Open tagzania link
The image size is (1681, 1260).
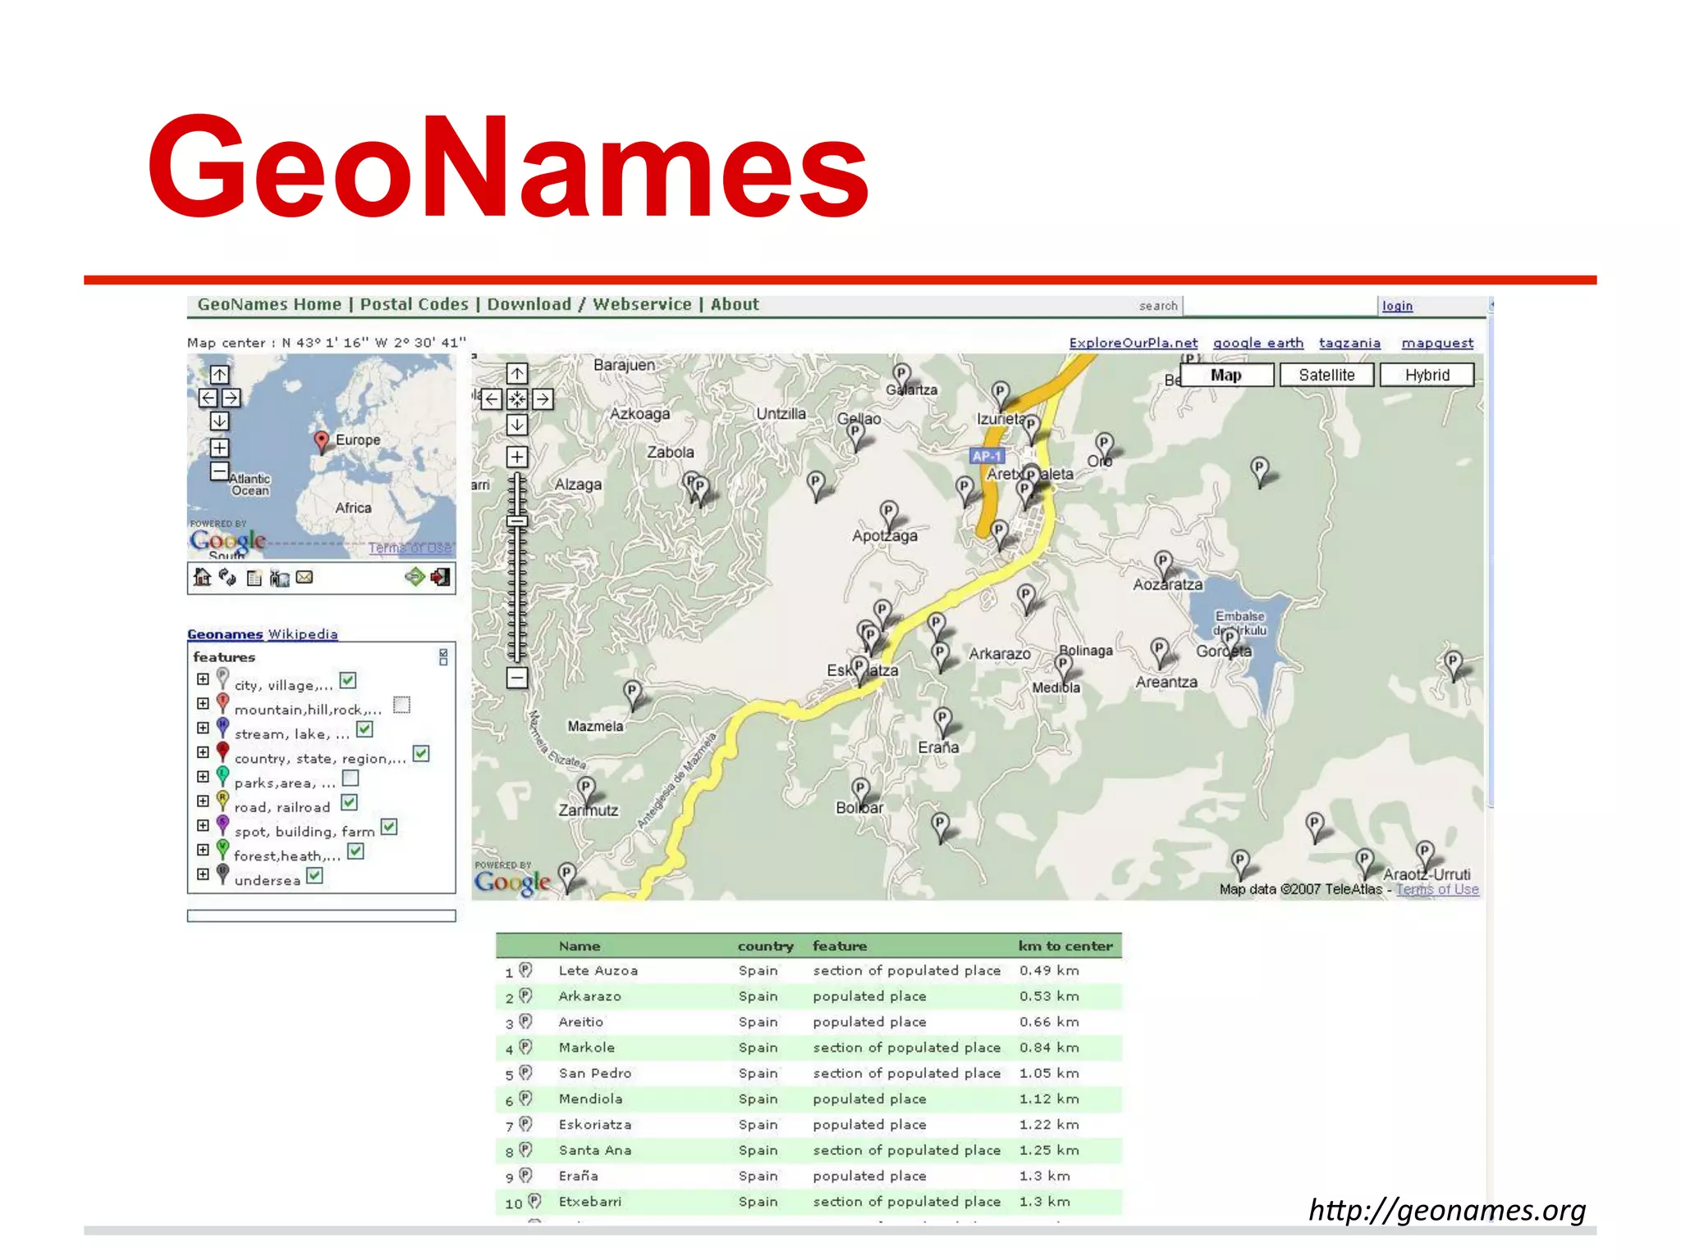1349,343
